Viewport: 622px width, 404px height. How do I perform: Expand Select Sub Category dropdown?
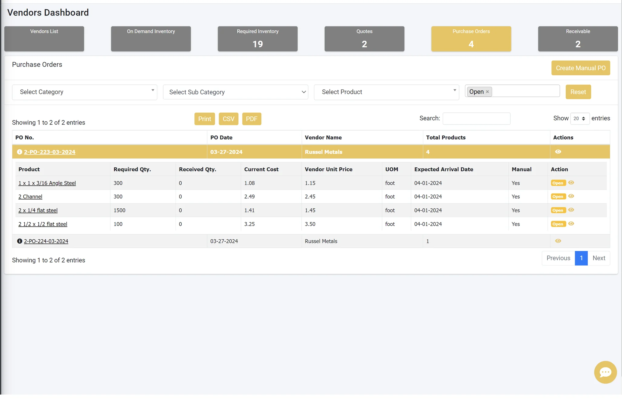(235, 92)
